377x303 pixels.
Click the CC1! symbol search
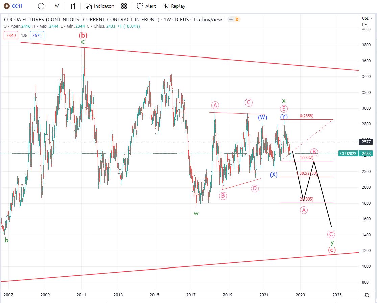[17, 6]
